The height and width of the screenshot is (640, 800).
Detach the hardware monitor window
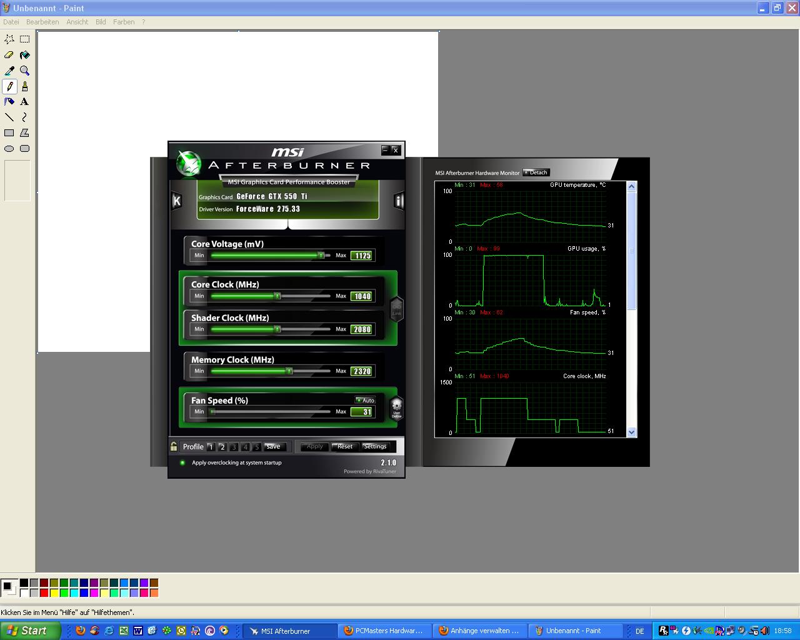[536, 172]
